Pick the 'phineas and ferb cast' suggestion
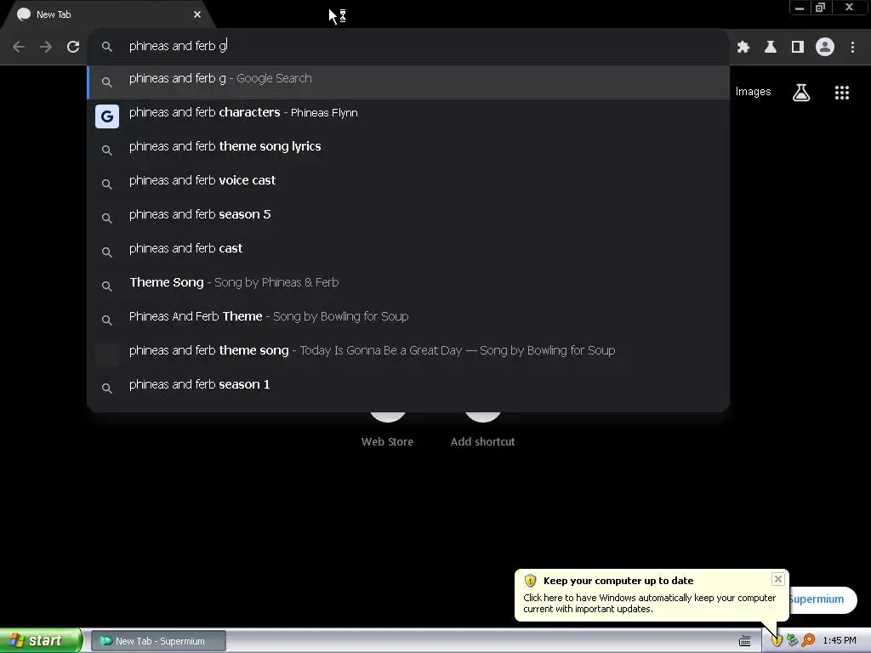 tap(408, 252)
